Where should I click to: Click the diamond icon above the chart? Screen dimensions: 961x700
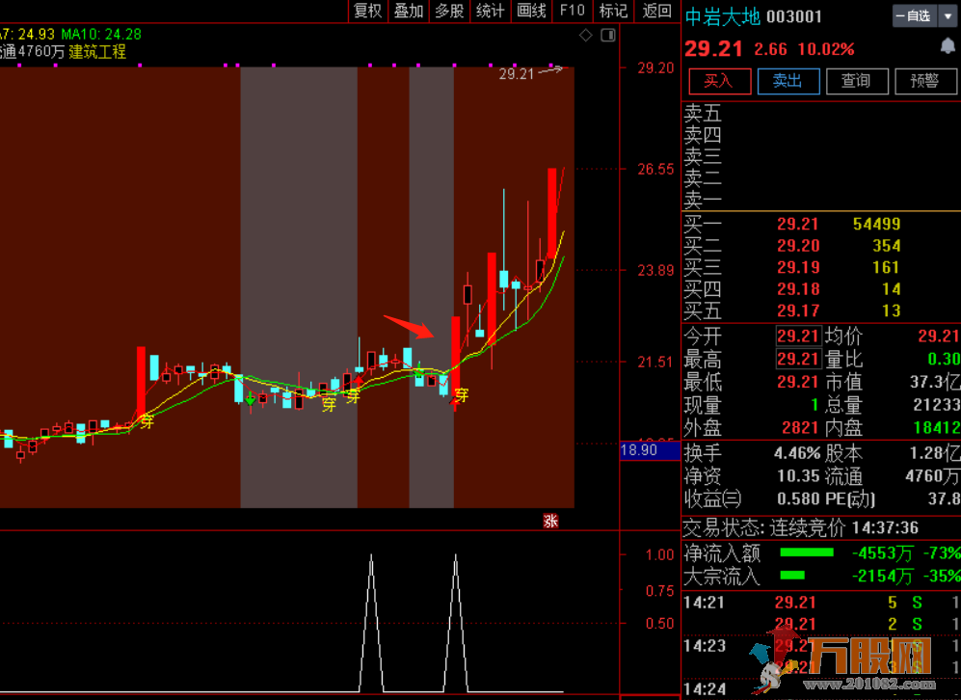(x=585, y=36)
